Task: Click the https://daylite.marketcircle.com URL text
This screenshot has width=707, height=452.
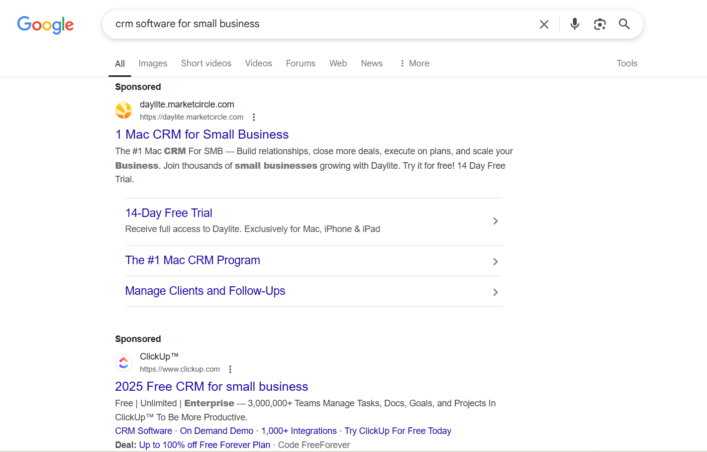Action: [191, 117]
